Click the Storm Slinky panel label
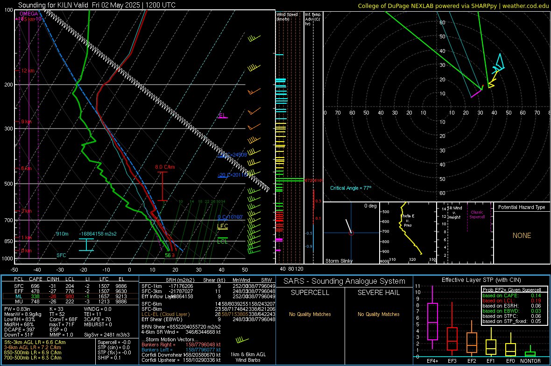551x366 pixels. pyautogui.click(x=339, y=261)
